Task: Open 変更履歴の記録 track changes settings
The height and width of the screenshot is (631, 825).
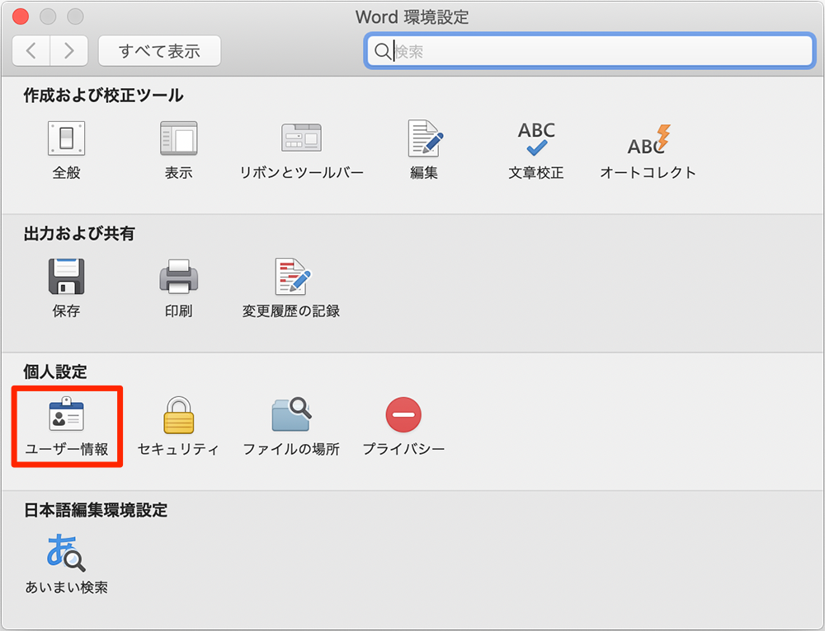Action: pos(291,288)
